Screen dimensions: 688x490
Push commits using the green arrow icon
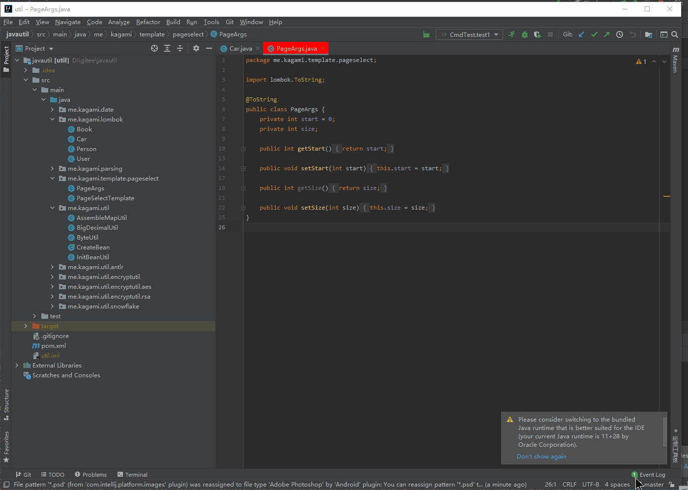607,34
